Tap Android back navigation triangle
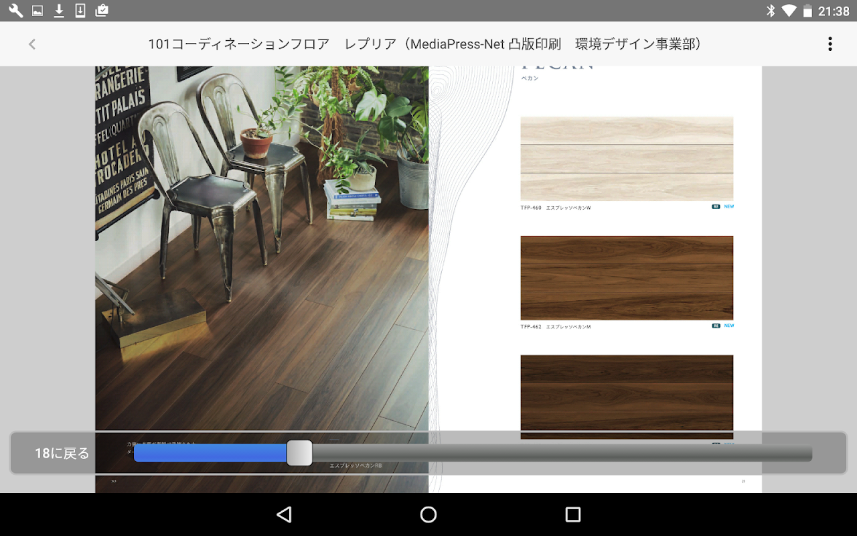 285,515
